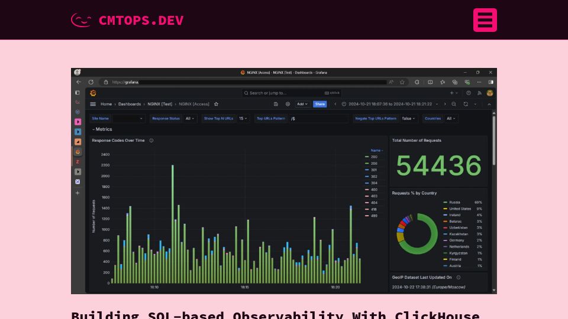This screenshot has width=568, height=319.
Task: Click the read aloud icon in address bar
Action: [x=391, y=82]
